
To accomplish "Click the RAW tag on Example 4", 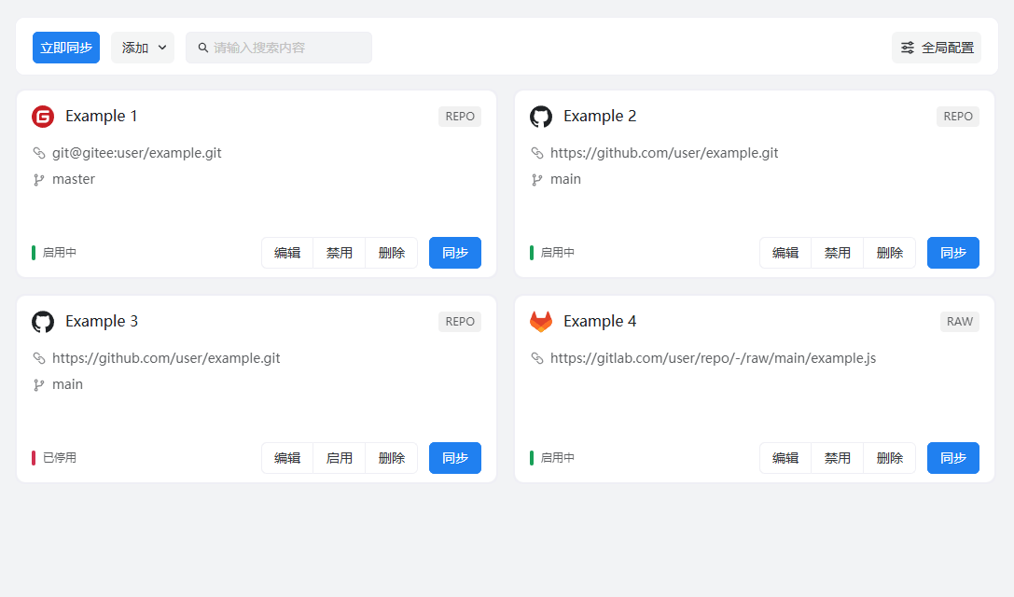I will click(959, 322).
